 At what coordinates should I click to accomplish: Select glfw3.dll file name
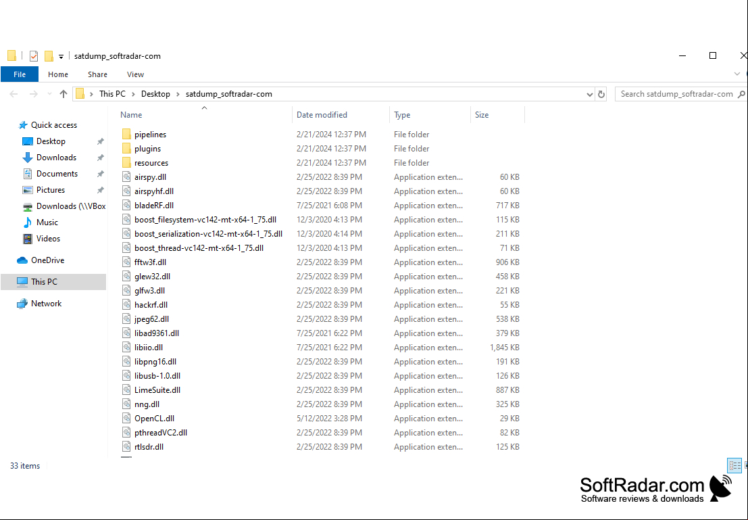[150, 291]
